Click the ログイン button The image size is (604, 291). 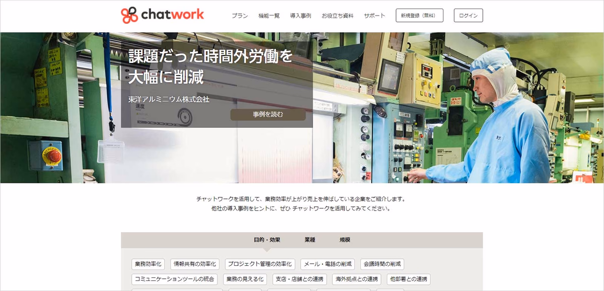pyautogui.click(x=468, y=16)
